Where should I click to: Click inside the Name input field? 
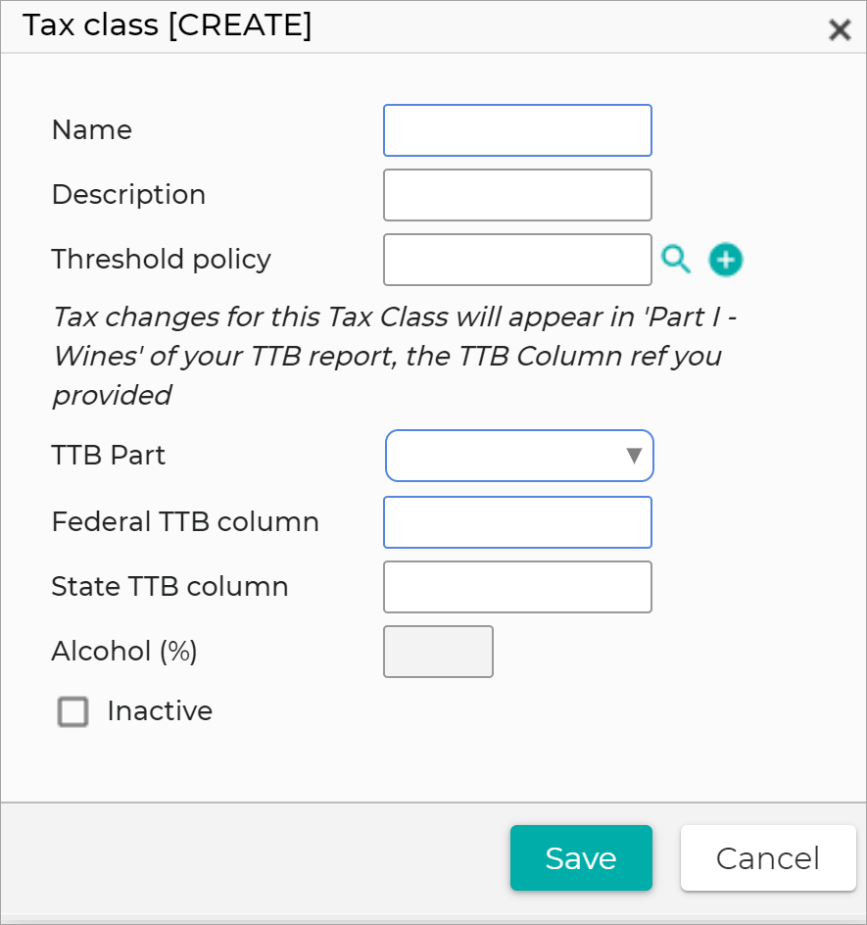click(x=517, y=129)
